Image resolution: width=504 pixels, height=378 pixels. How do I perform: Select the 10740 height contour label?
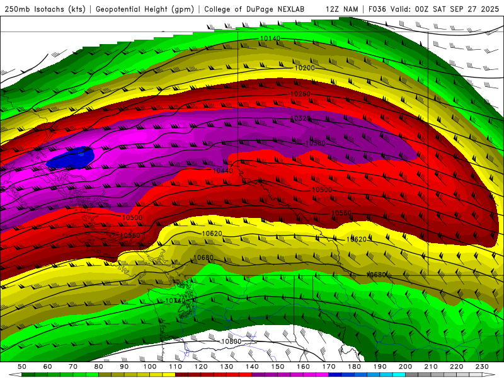pos(175,301)
